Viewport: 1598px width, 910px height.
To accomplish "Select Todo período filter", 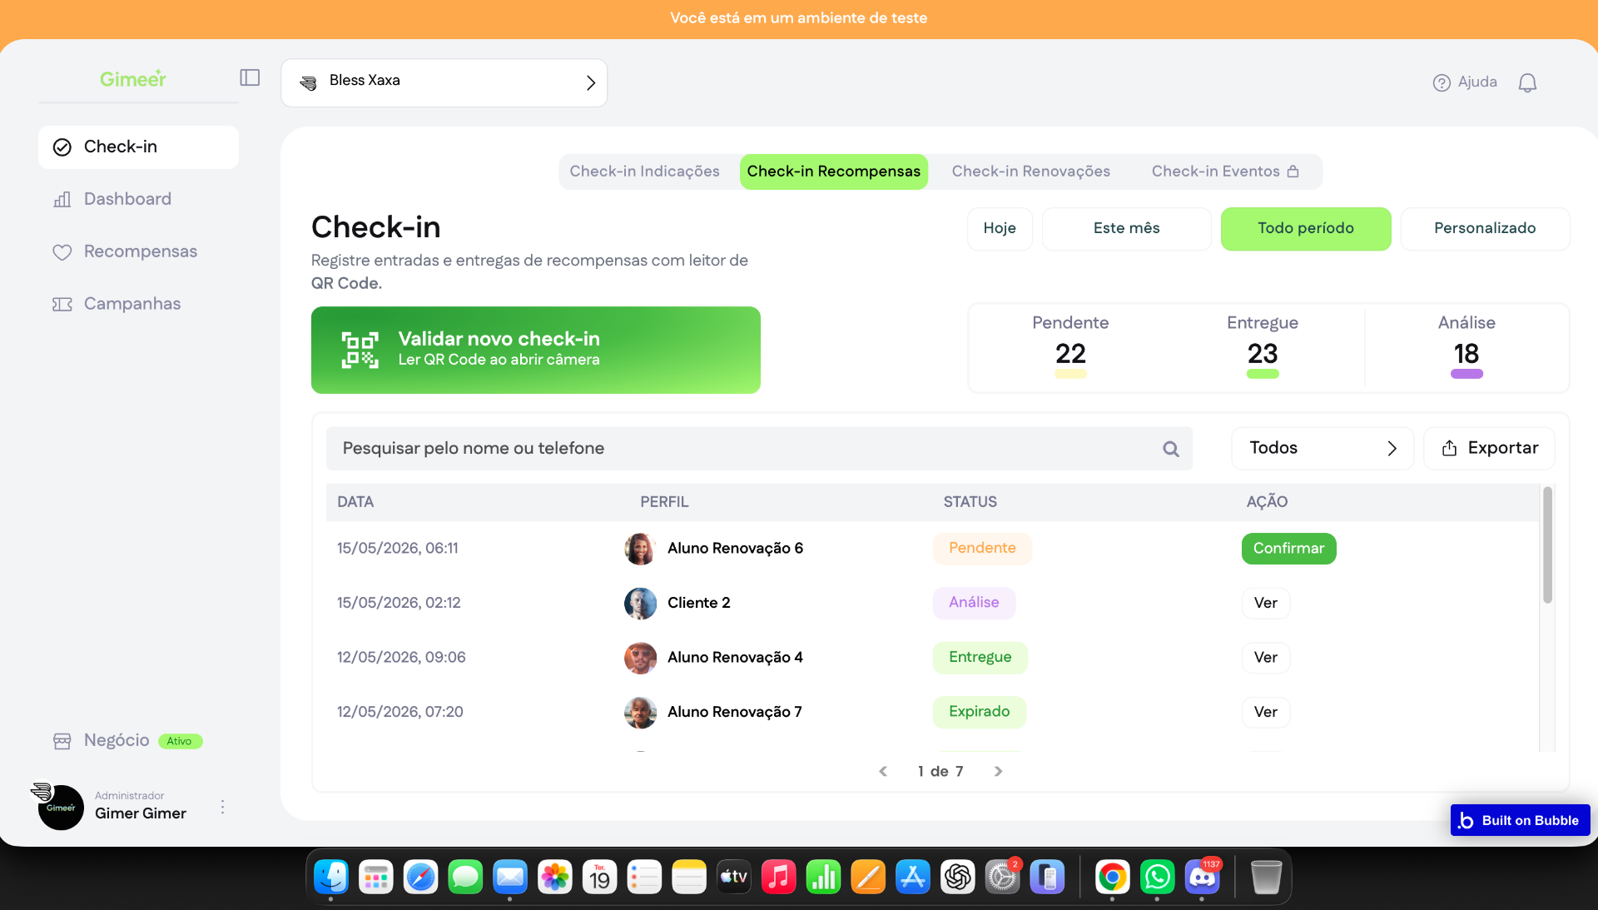I will point(1305,229).
